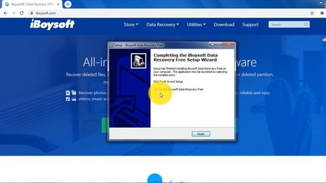Click the music note feature icon
The image size is (326, 183).
[x=68, y=99]
